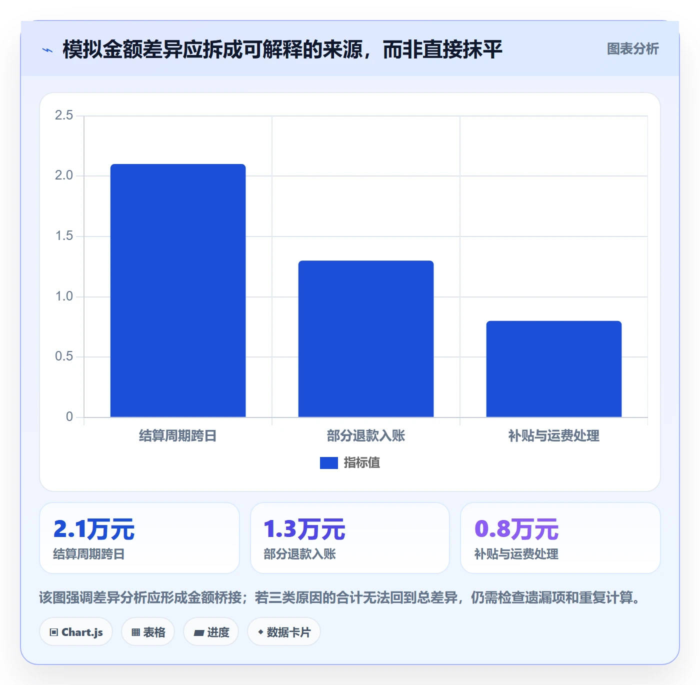The image size is (700, 685).
Task: Click the 补贴与运费处理 bar in chart
Action: (x=554, y=369)
